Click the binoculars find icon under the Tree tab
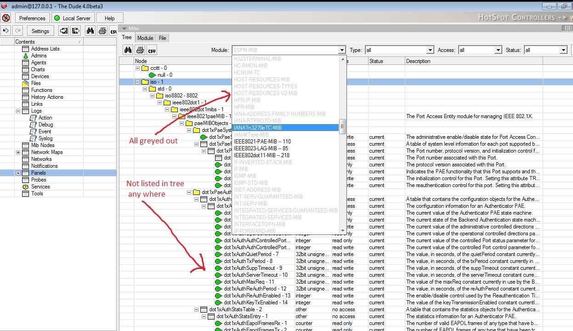Viewport: 573px width, 331px height. (128, 50)
